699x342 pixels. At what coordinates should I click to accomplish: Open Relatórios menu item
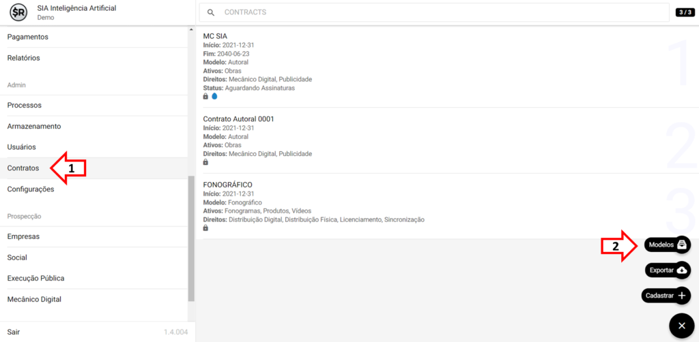24,58
